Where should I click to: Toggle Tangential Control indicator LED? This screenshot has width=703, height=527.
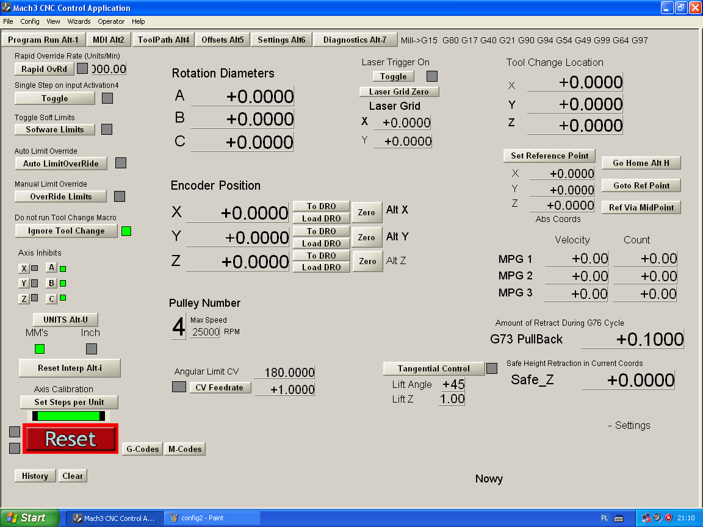[492, 368]
